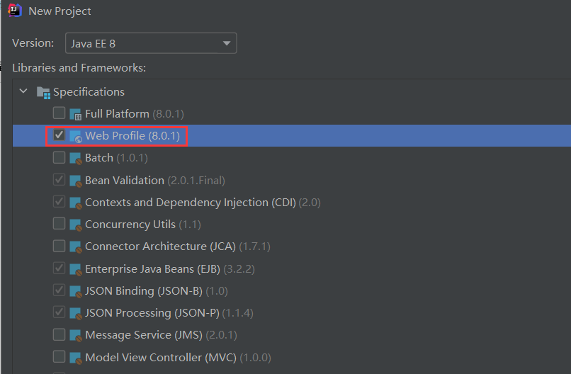Uncheck the Web Profile checkbox
This screenshot has width=571, height=374.
coord(59,135)
